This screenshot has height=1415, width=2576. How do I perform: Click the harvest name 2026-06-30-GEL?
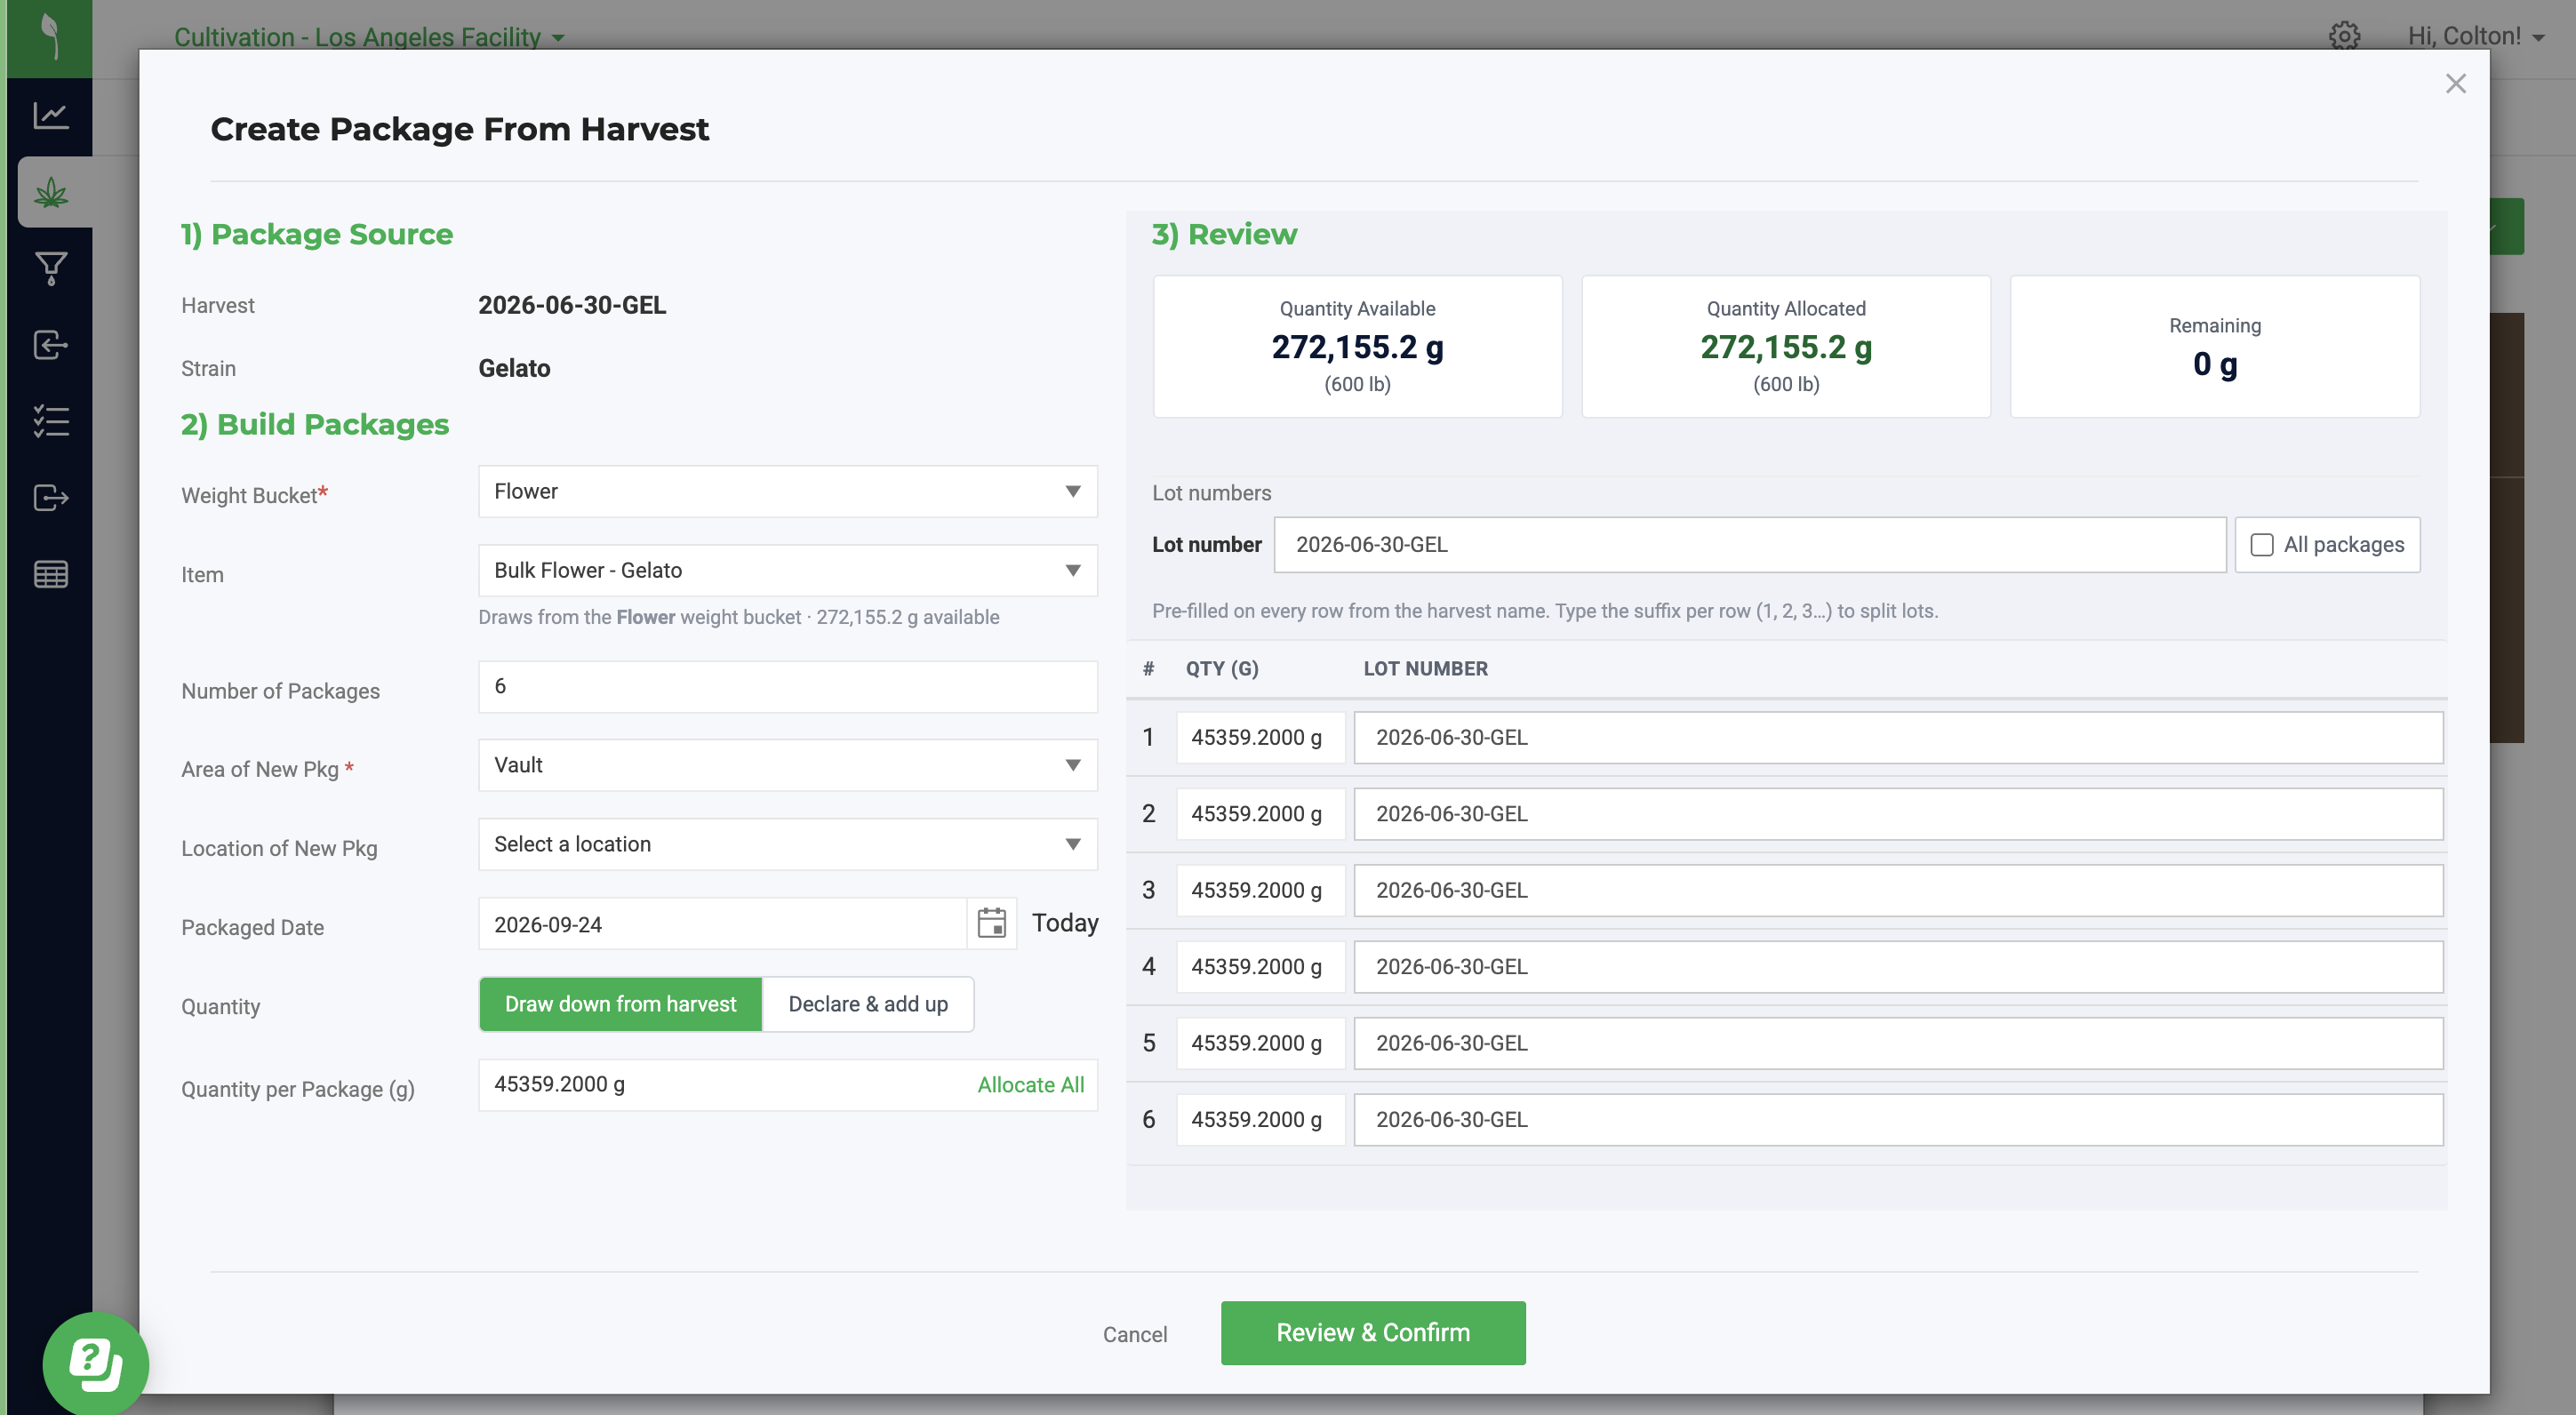pos(571,306)
